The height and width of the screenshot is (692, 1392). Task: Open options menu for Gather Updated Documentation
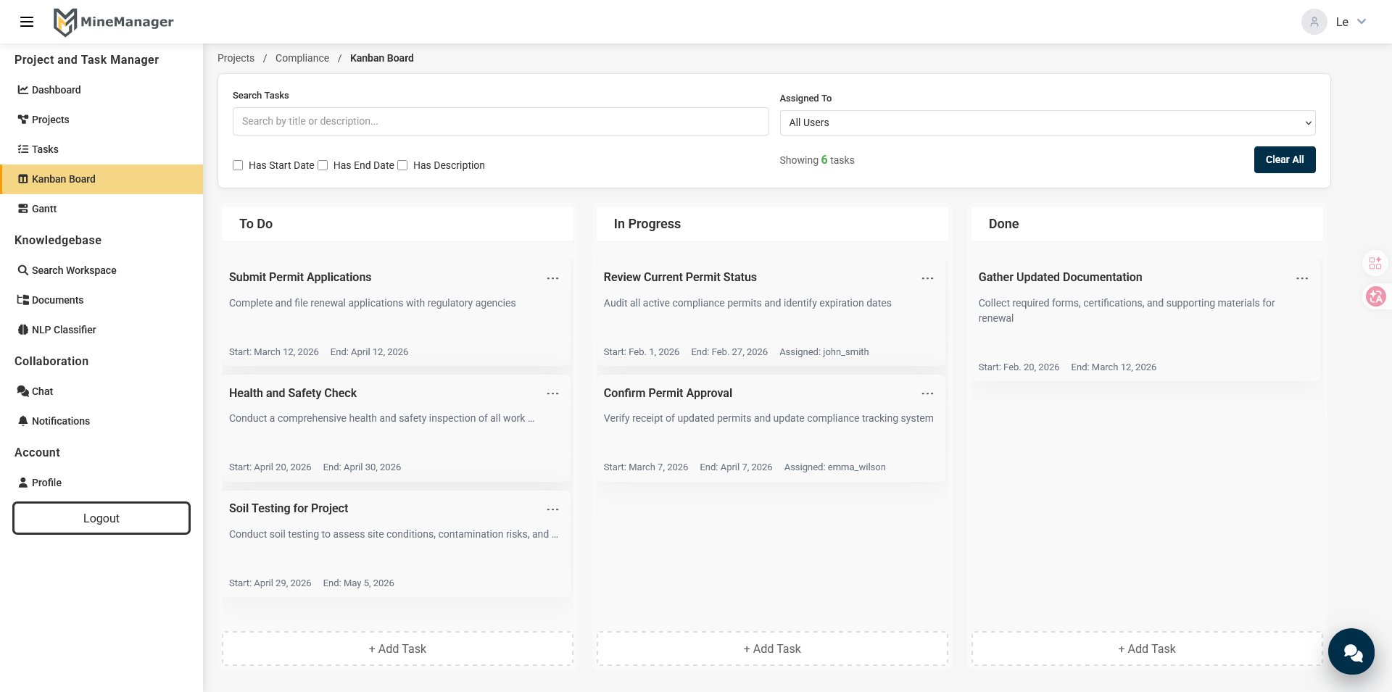coord(1302,278)
